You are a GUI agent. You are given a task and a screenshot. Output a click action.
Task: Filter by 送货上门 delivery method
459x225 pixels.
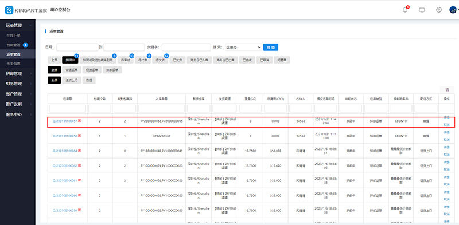pos(71,80)
